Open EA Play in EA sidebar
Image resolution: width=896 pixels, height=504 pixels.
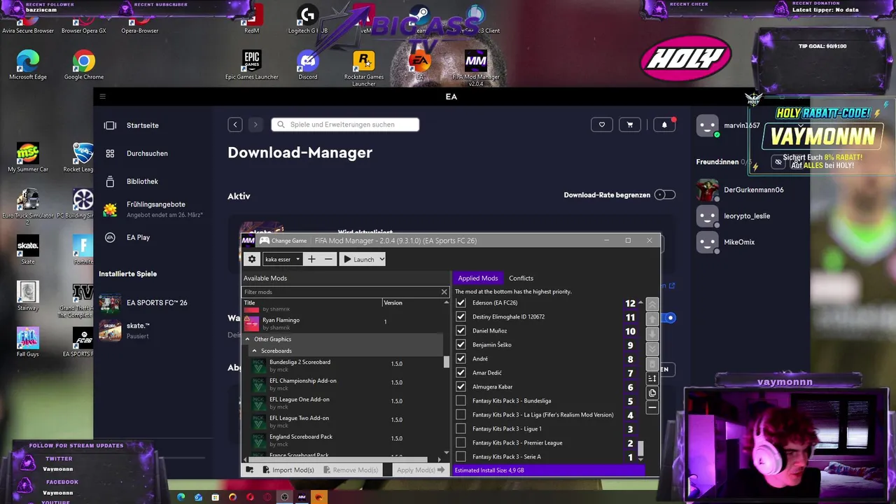point(138,237)
